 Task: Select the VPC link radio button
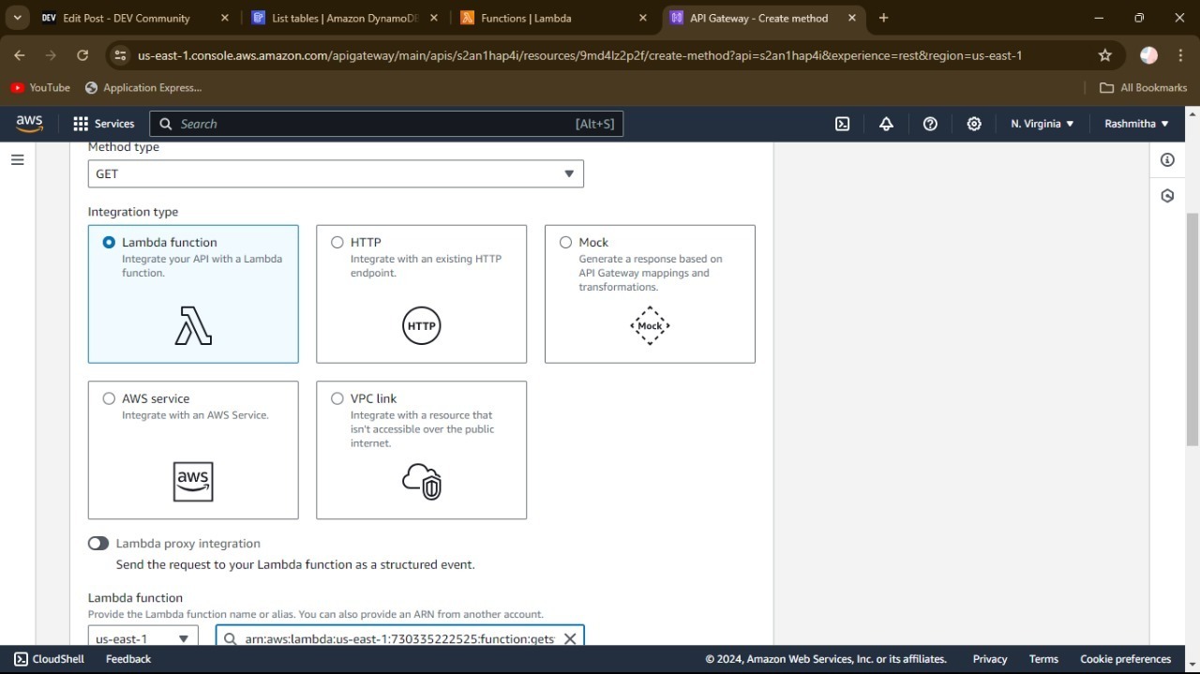[x=337, y=398]
